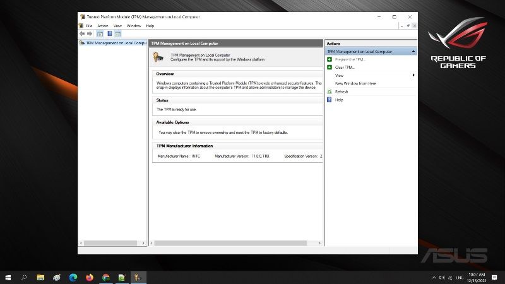This screenshot has width=505, height=284.
Task: Open the green app icon next to Chrome
Action: (122, 277)
